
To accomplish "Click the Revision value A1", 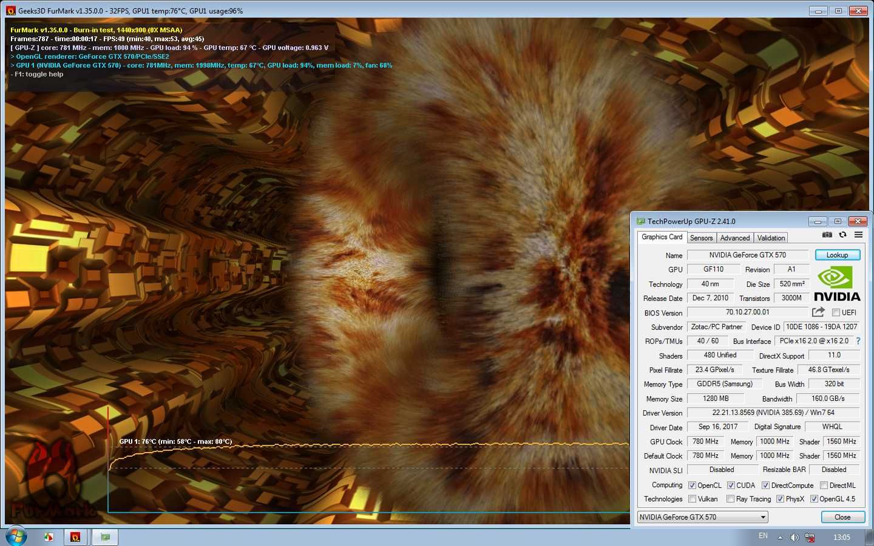I will 791,269.
